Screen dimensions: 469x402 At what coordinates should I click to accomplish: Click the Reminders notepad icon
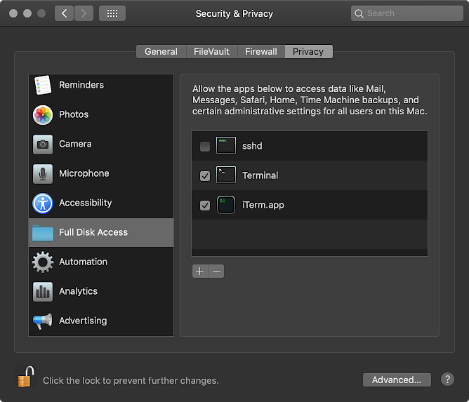43,85
